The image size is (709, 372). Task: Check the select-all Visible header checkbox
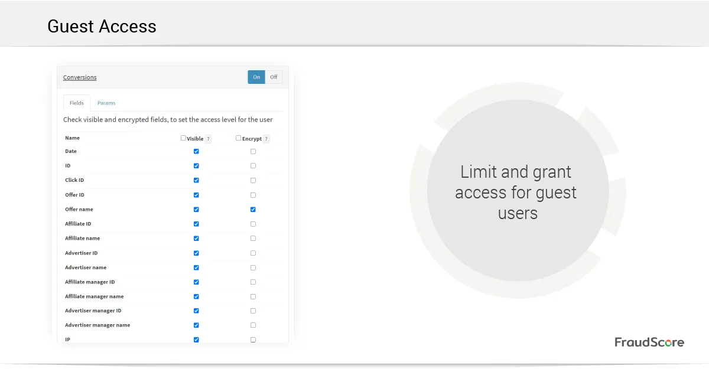(183, 138)
